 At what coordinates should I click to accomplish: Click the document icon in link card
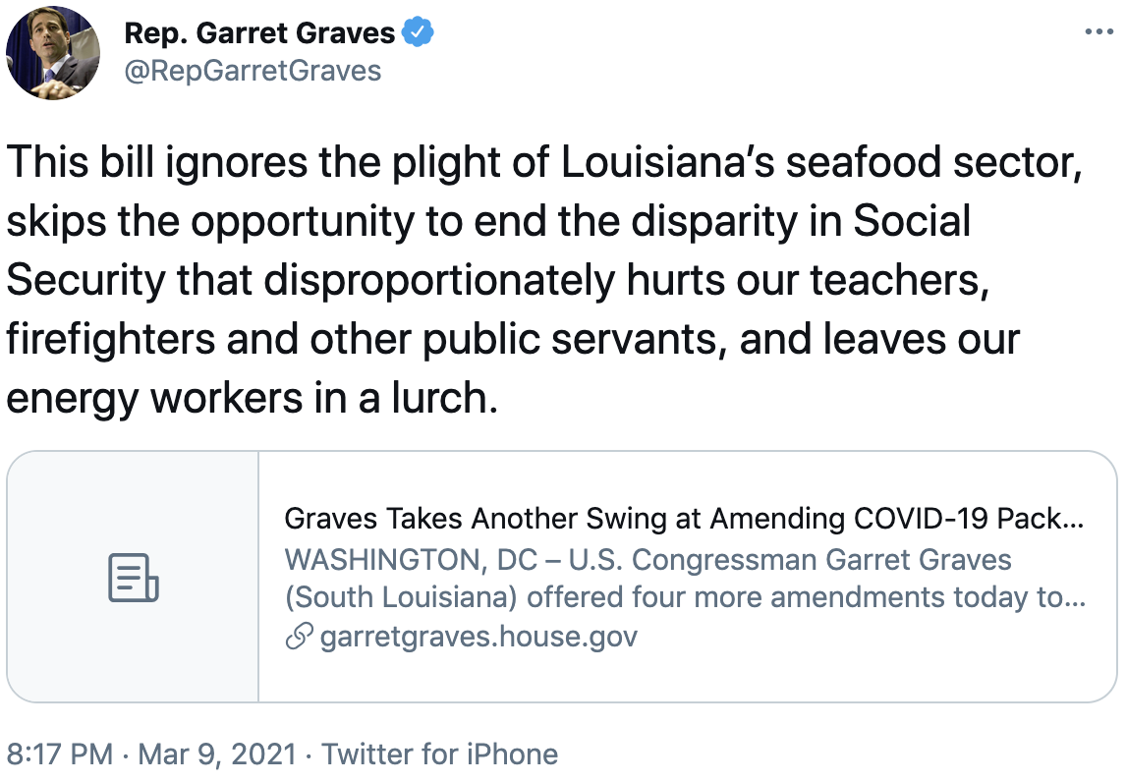click(x=133, y=578)
